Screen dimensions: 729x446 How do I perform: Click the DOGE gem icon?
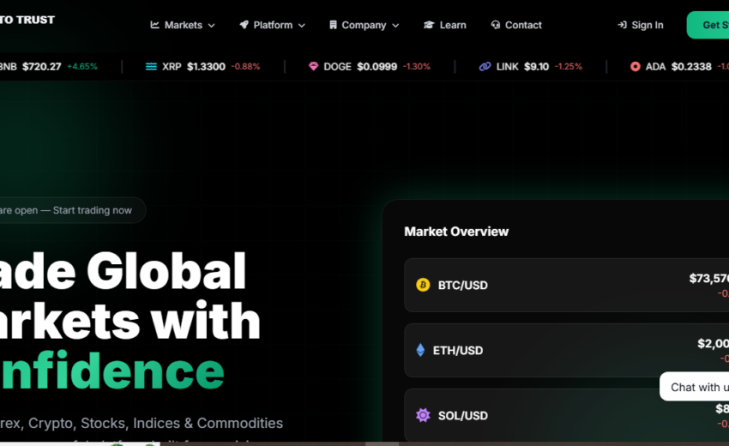click(x=313, y=67)
